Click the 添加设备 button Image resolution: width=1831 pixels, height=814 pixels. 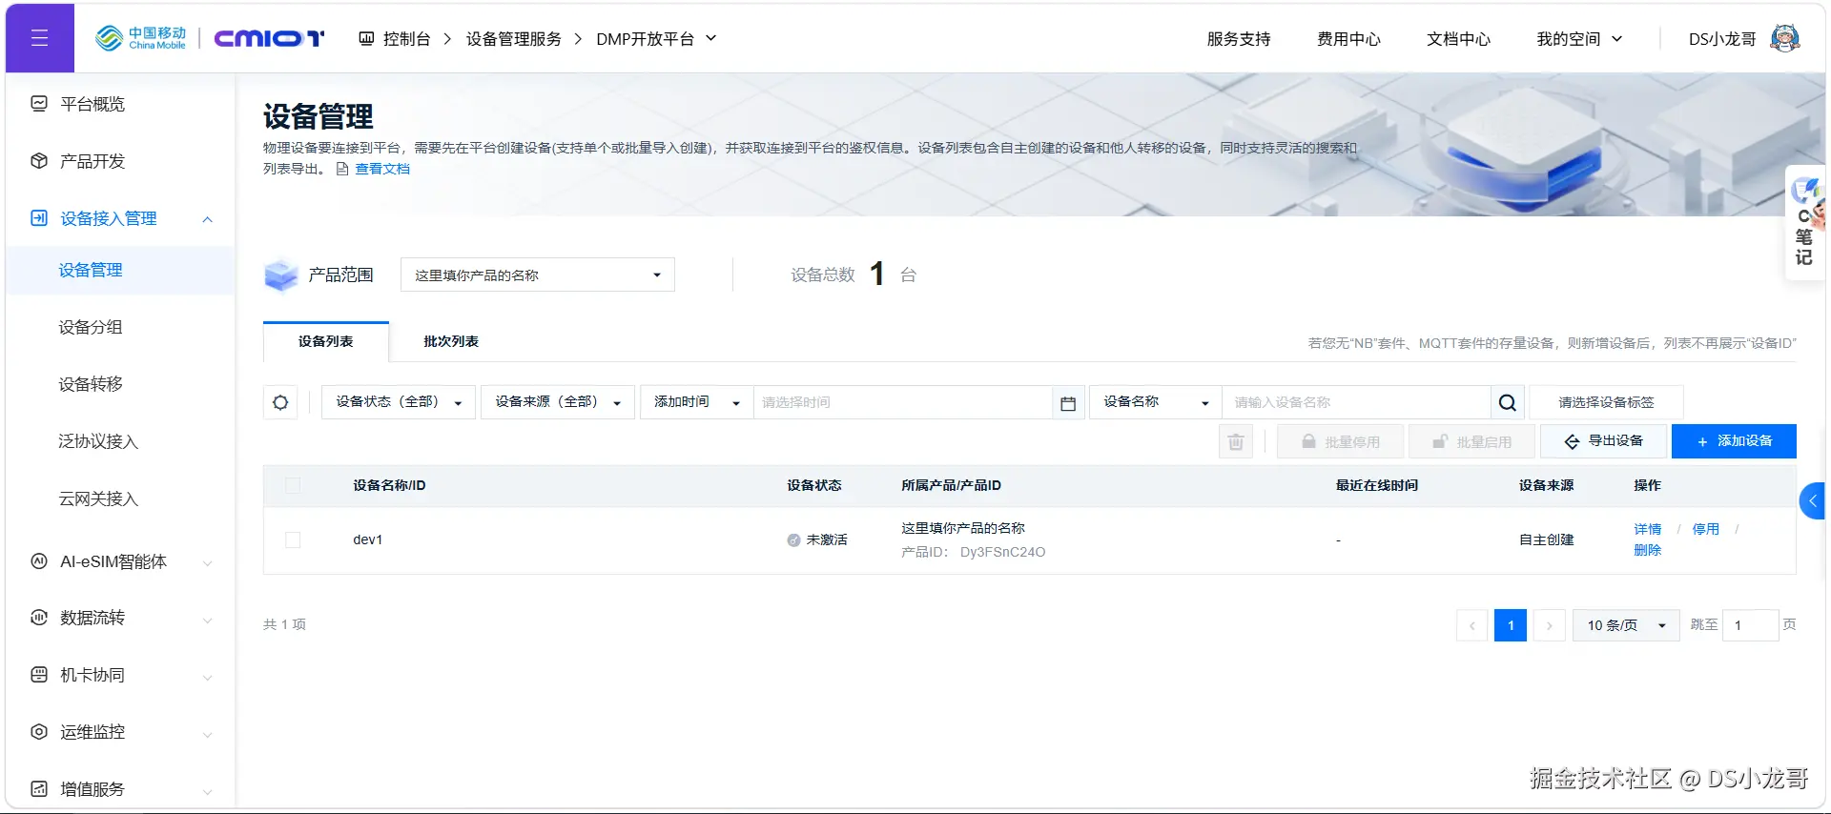[1734, 441]
